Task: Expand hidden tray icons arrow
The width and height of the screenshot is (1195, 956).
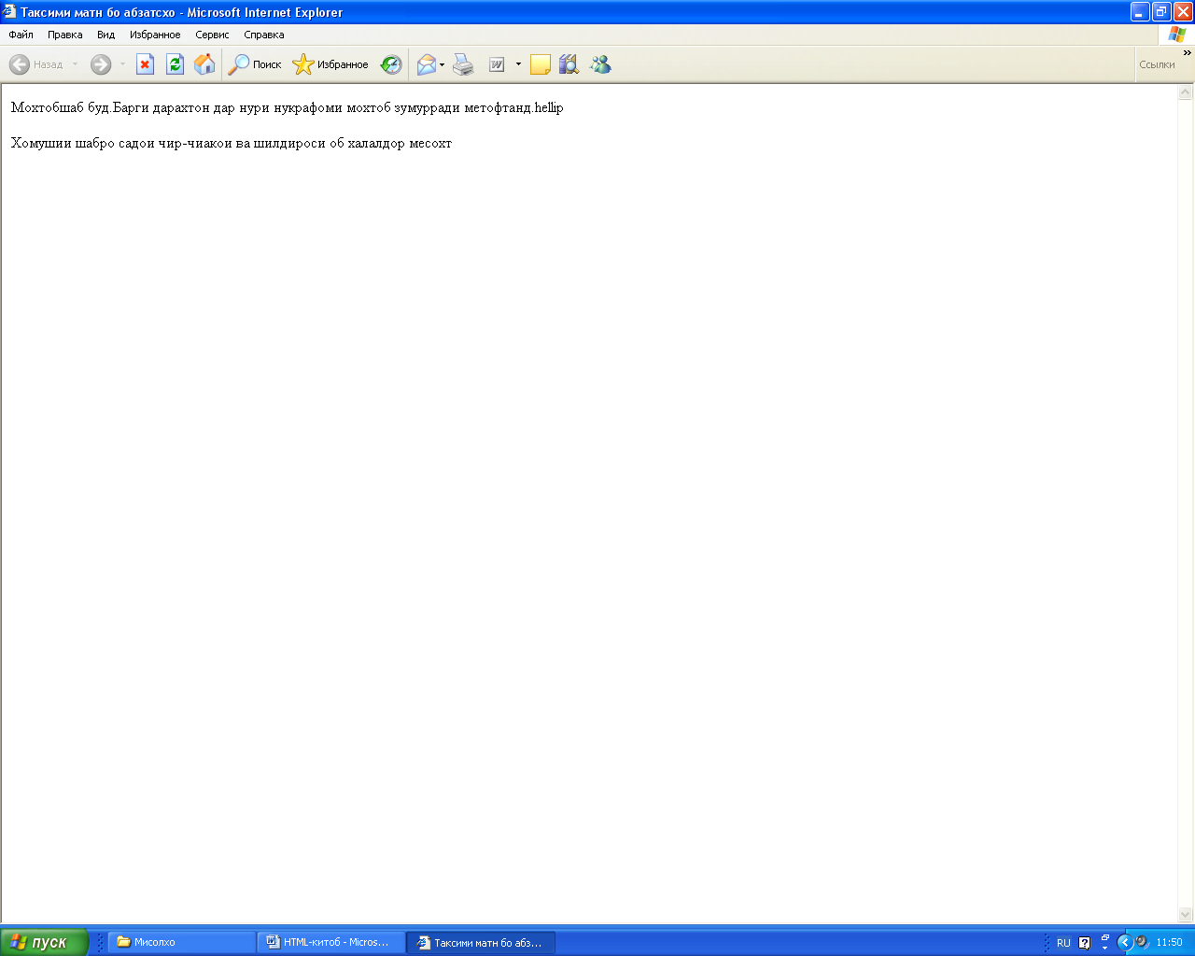Action: (1125, 942)
